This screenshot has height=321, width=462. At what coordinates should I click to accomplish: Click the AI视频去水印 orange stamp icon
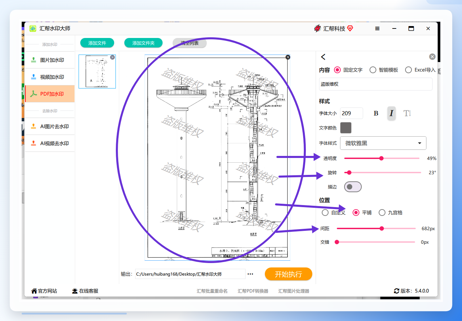tap(34, 143)
